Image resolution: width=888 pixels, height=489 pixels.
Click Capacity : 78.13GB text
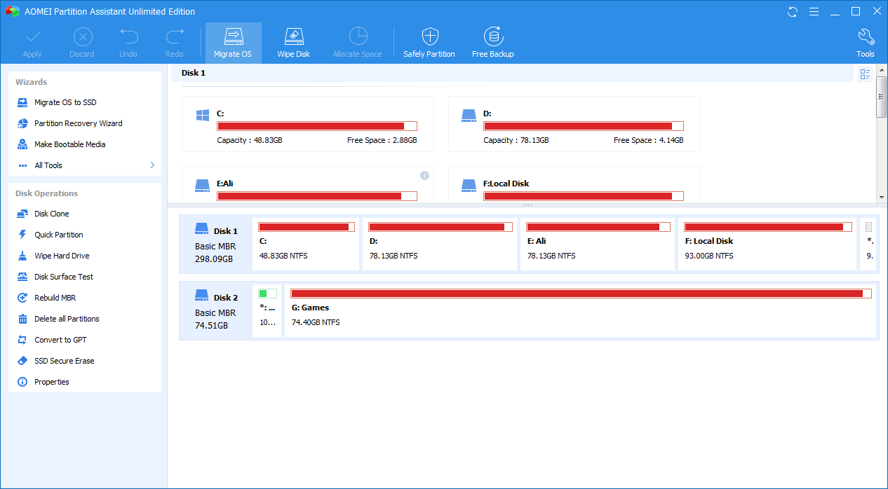[516, 140]
